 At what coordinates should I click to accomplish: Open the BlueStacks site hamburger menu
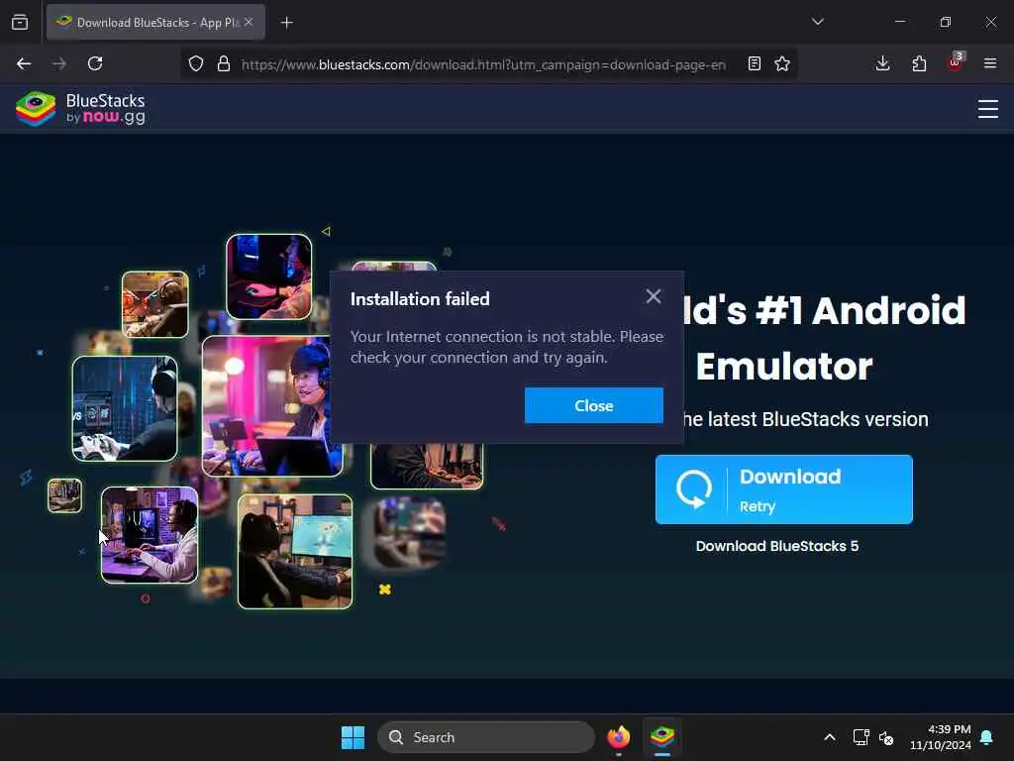pos(988,109)
